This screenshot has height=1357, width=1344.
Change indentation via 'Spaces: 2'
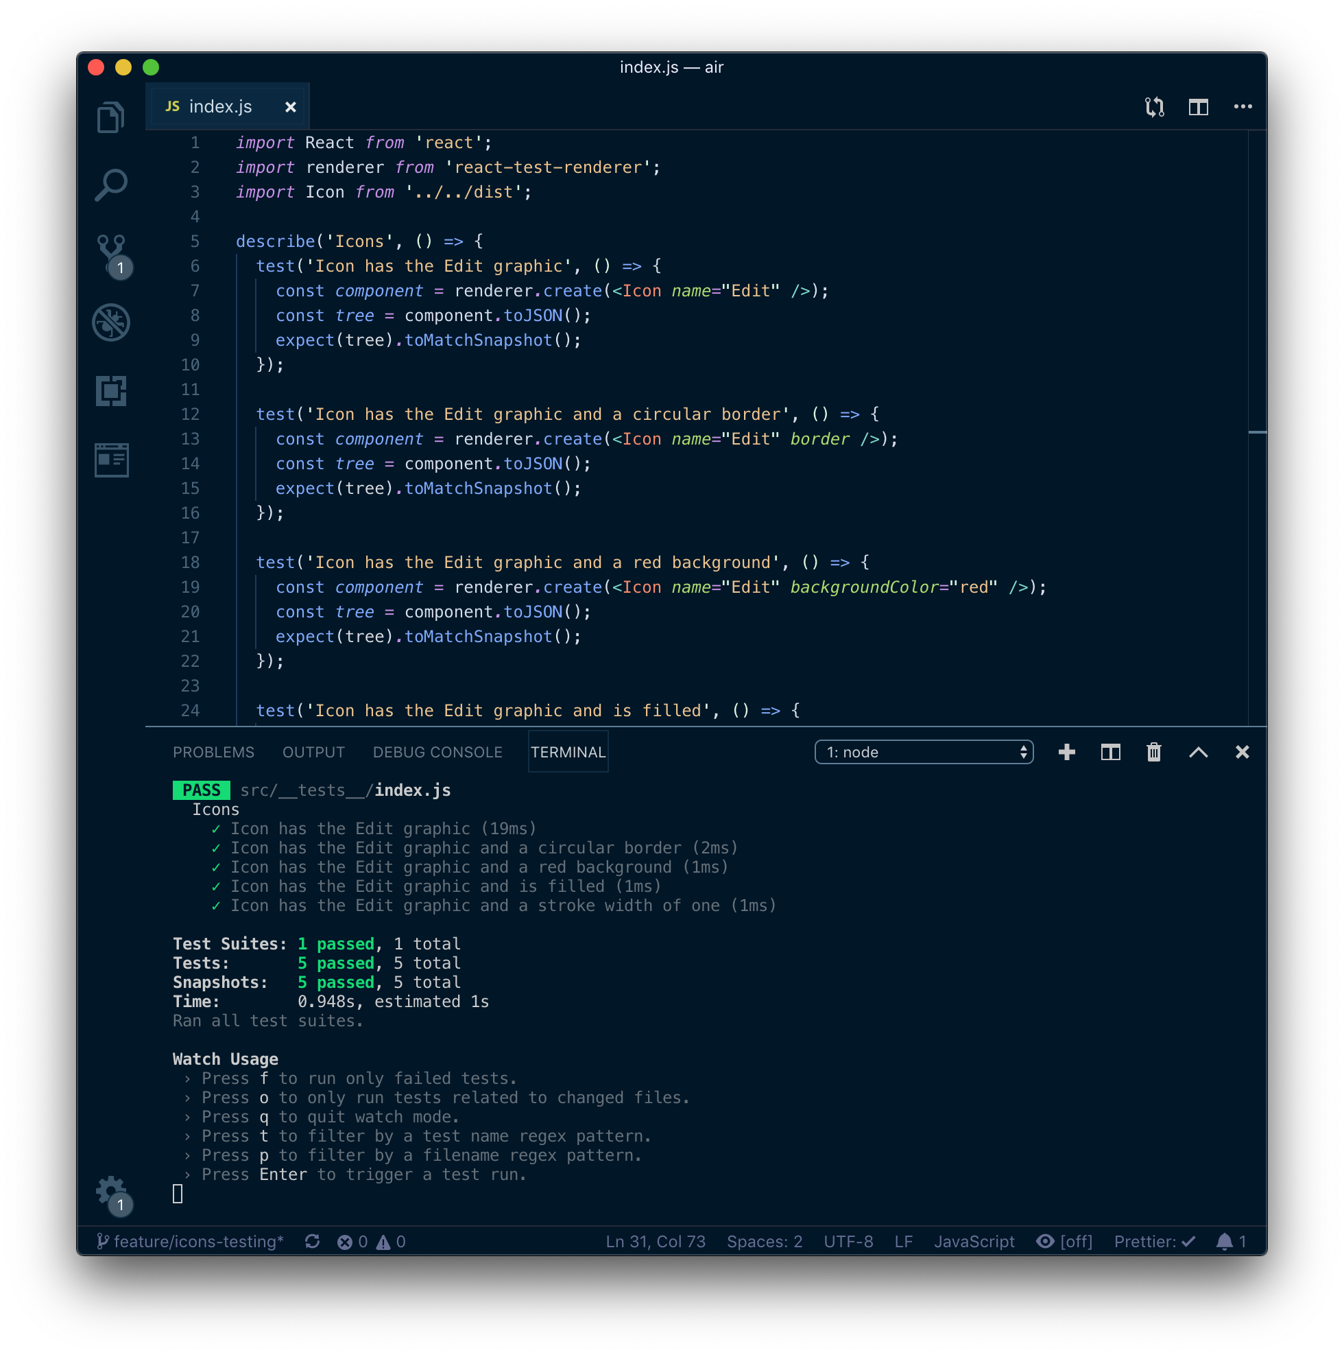click(764, 1242)
